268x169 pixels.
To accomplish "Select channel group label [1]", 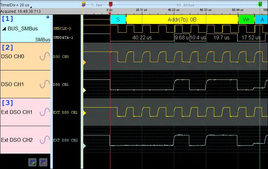I will tap(7, 19).
